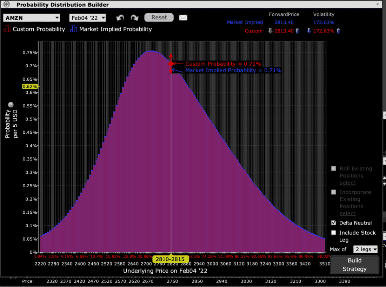Click the 3390 price in bottom strip
Screen dimensions: 386x287
[x=344, y=281]
